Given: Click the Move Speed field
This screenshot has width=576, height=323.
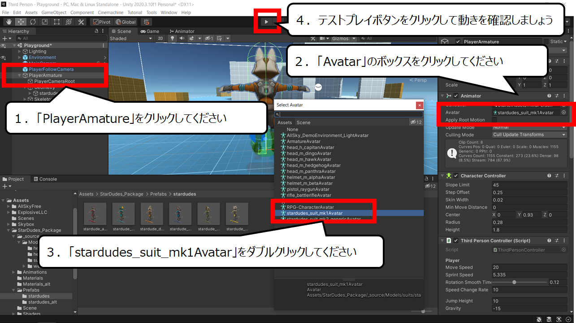Looking at the screenshot, I should (529, 267).
